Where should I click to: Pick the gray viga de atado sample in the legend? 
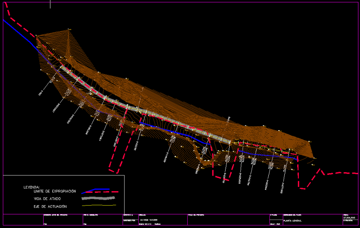pyautogui.click(x=98, y=198)
